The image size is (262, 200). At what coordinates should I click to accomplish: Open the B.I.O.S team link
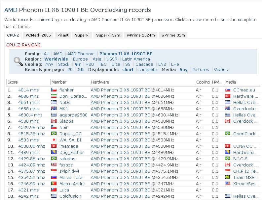[x=240, y=159]
